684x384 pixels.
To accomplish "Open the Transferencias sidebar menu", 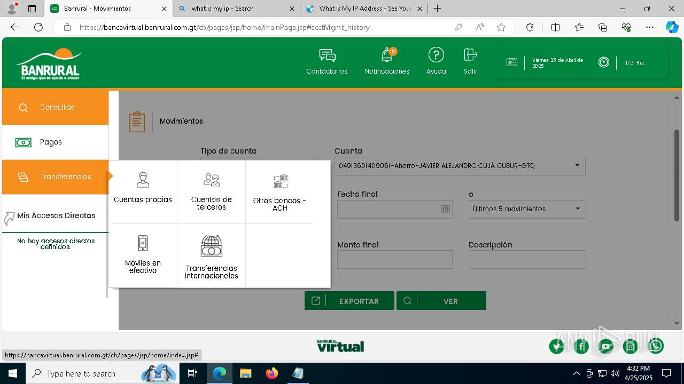I will coord(56,177).
